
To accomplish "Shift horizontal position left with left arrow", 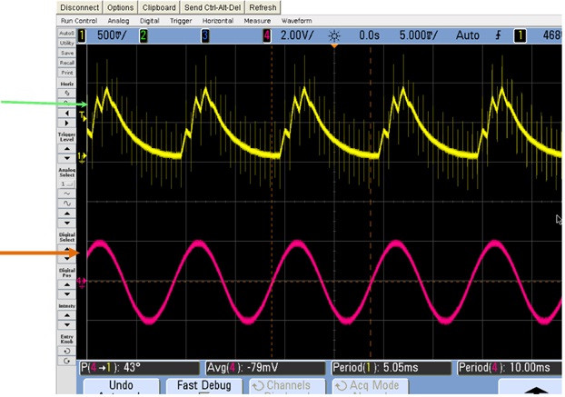I will coord(66,114).
